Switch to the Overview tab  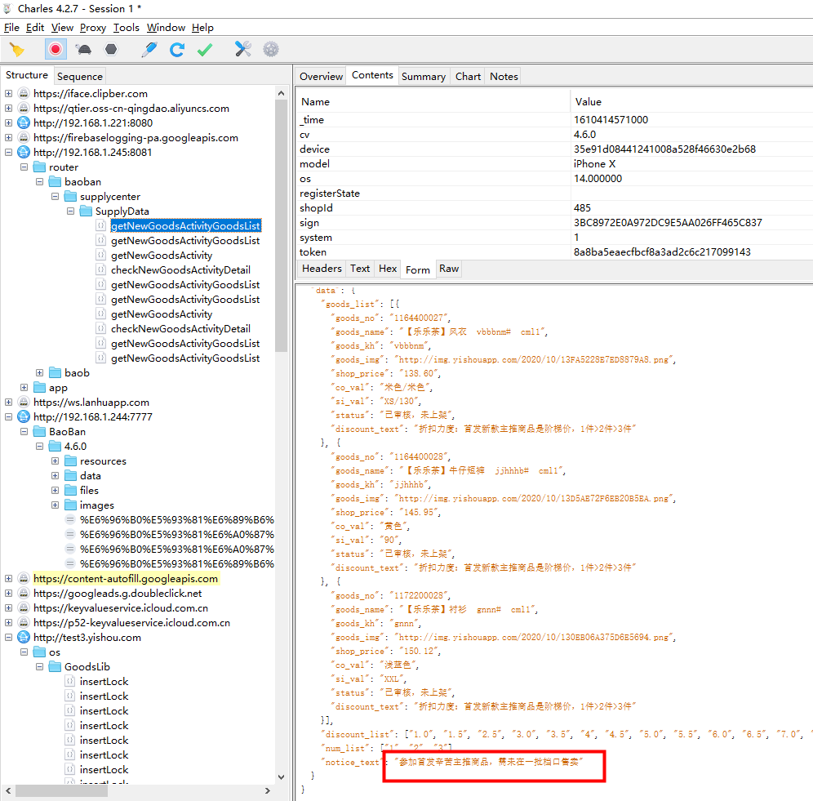coord(321,76)
